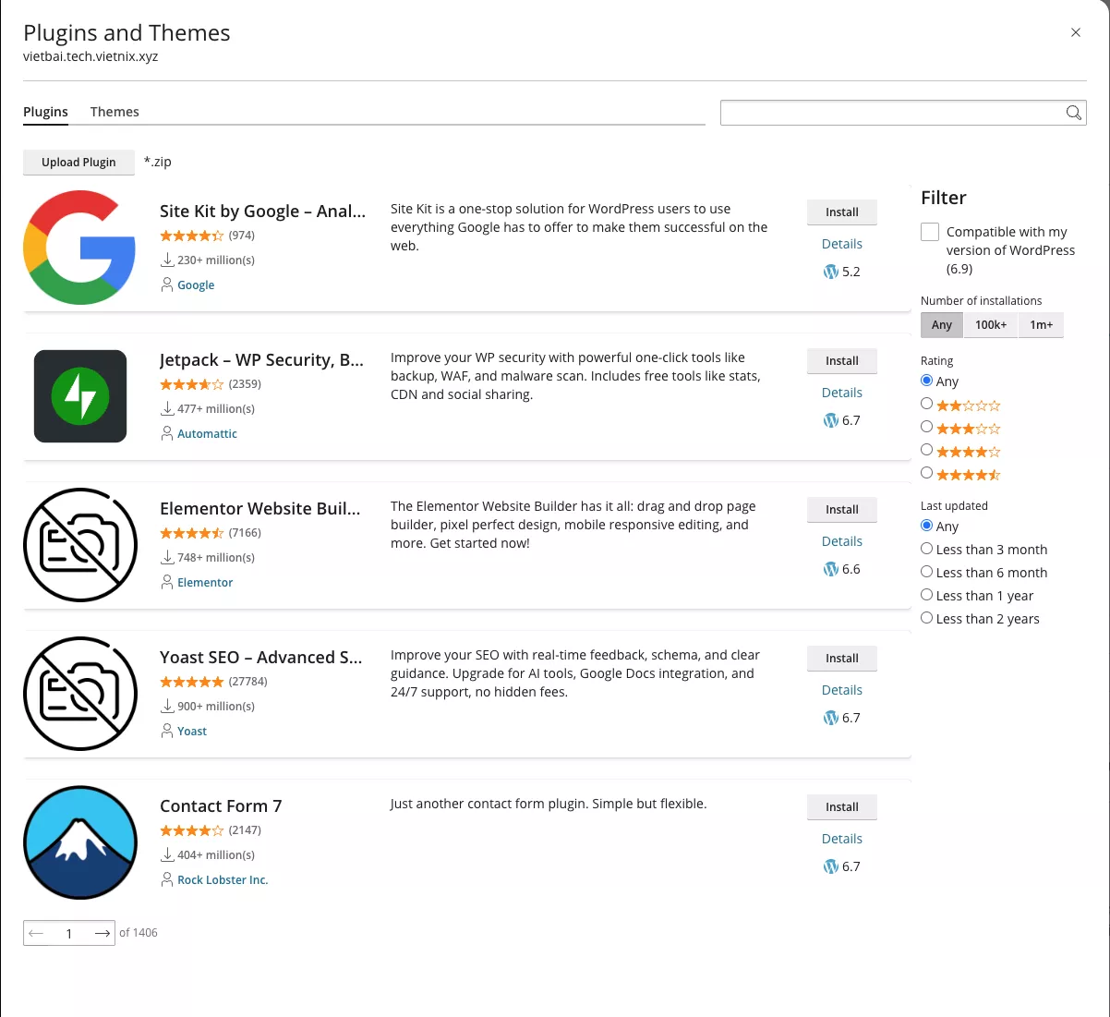The height and width of the screenshot is (1017, 1110).
Task: Switch to the Themes tab
Action: click(115, 112)
